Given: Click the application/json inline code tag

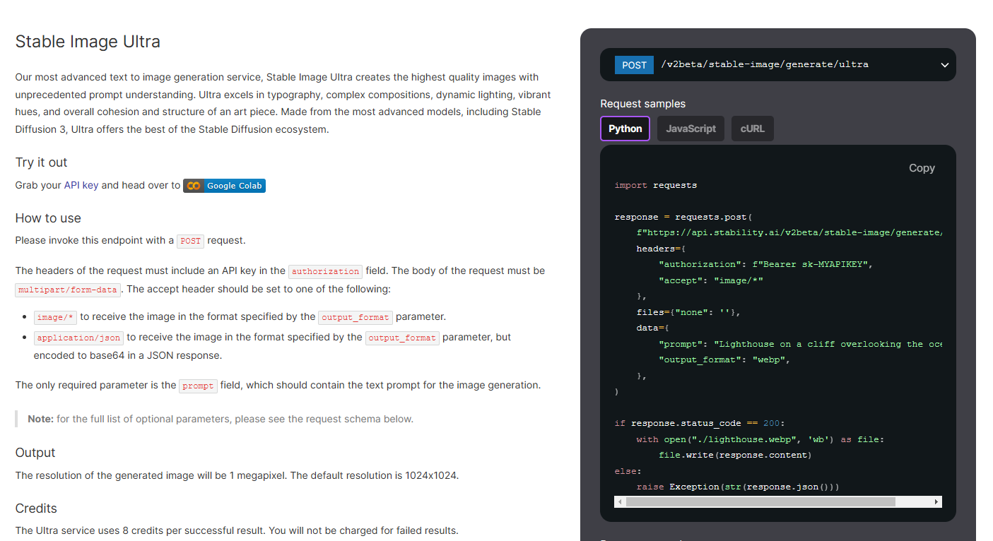Looking at the screenshot, I should pyautogui.click(x=78, y=338).
